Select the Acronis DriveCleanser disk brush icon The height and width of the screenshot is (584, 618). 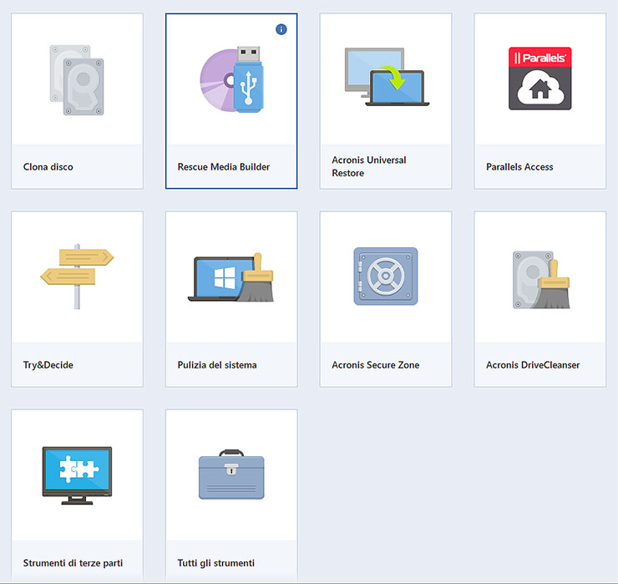539,278
